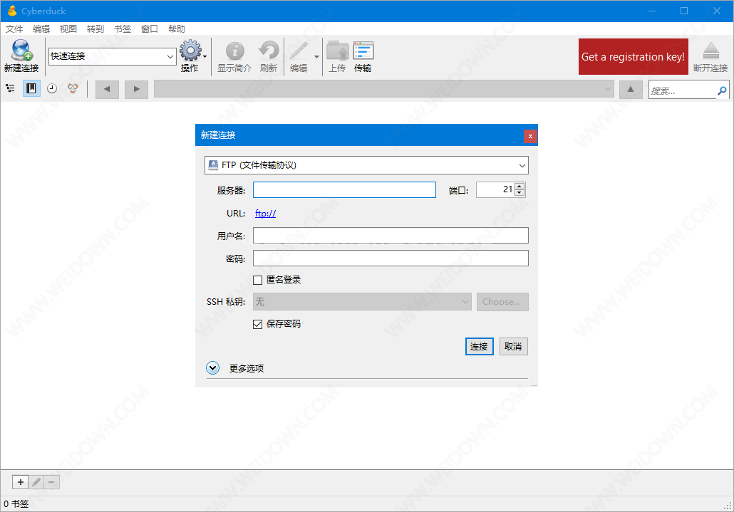Click the New Connection (新建连接) globe icon
Screen dimensions: 734x512
click(x=21, y=51)
